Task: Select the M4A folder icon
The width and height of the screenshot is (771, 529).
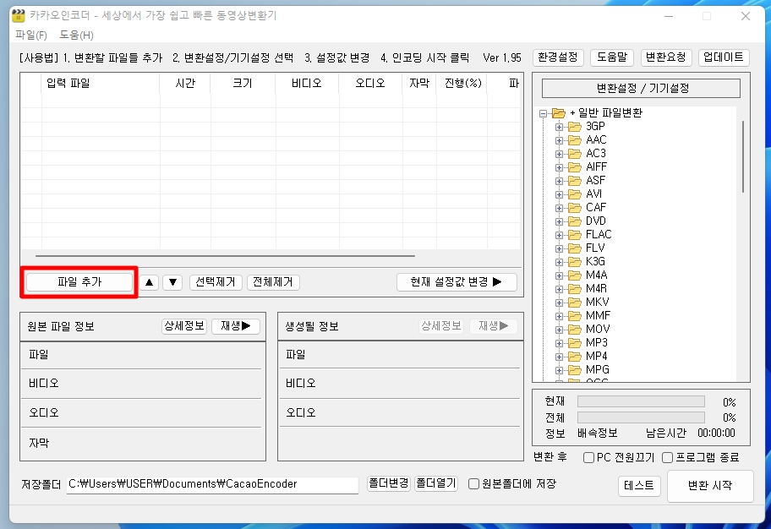Action: tap(575, 275)
